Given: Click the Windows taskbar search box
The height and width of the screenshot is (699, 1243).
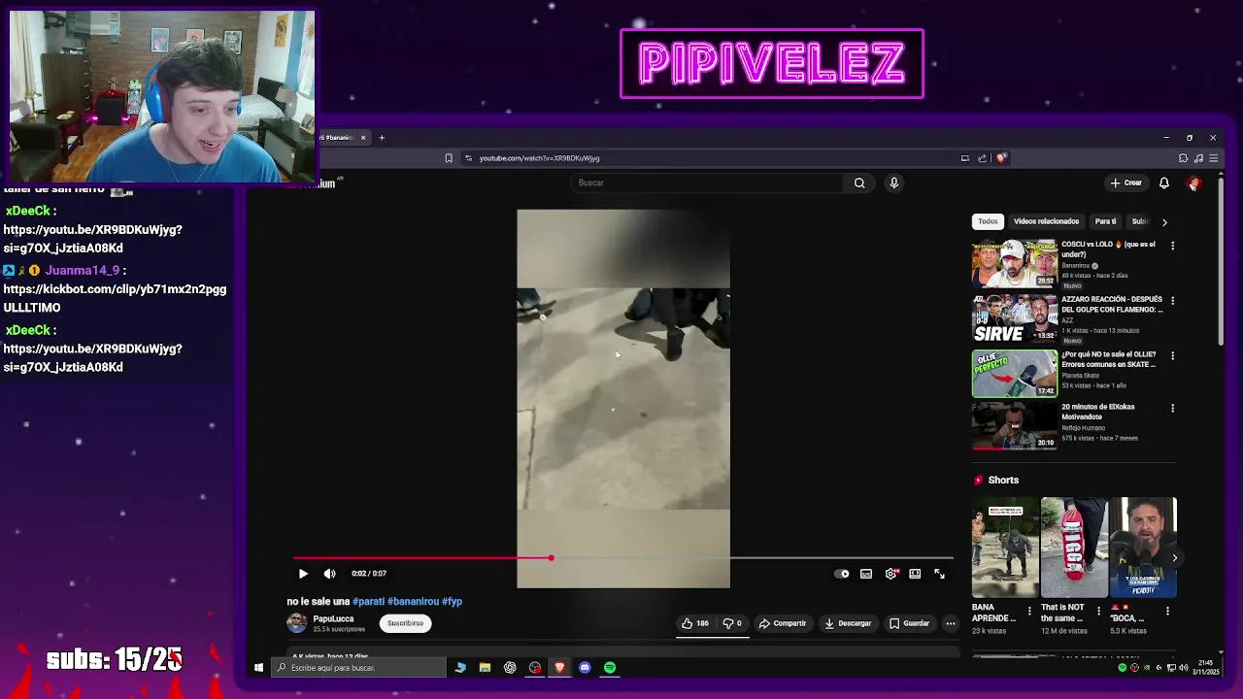Looking at the screenshot, I should 358,668.
